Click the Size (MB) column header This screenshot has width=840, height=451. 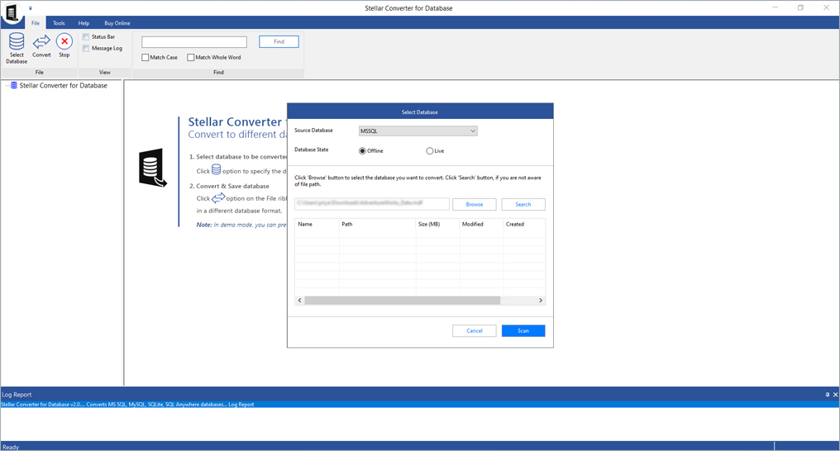coord(437,224)
